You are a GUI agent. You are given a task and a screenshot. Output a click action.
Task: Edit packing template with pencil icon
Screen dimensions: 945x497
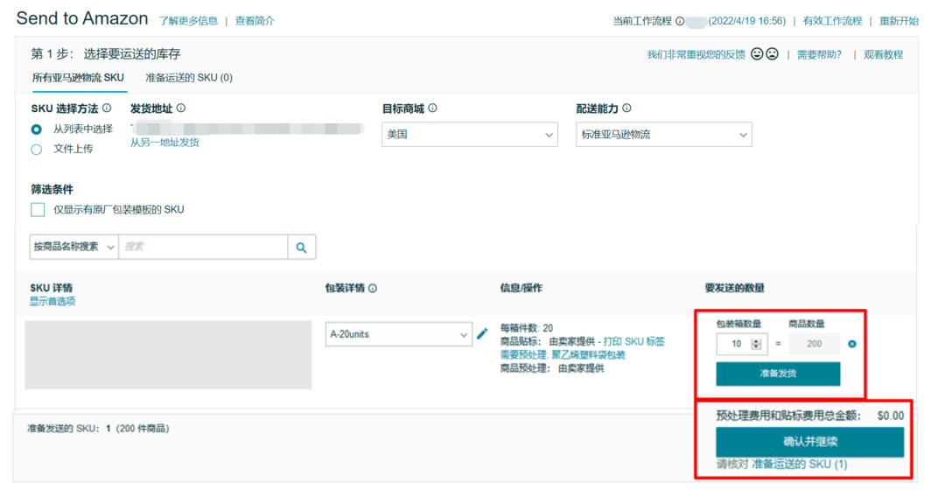(x=482, y=333)
